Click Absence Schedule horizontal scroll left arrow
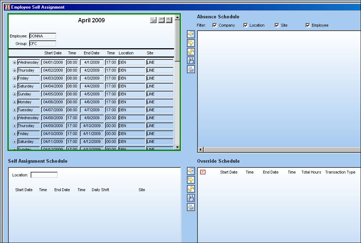Viewport: 361px width, 243px height. (x=201, y=150)
